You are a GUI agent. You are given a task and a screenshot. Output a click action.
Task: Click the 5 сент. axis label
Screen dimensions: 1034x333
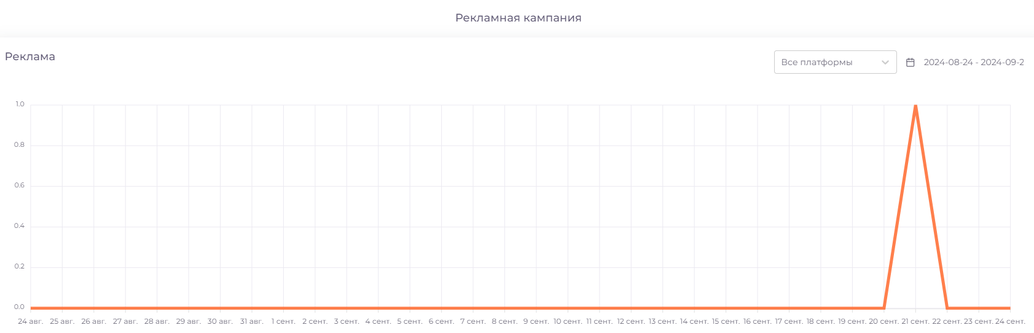click(410, 321)
